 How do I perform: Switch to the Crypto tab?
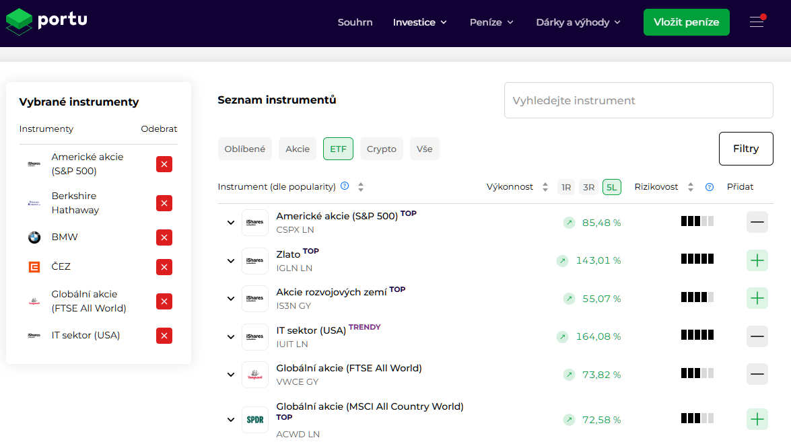coord(382,149)
